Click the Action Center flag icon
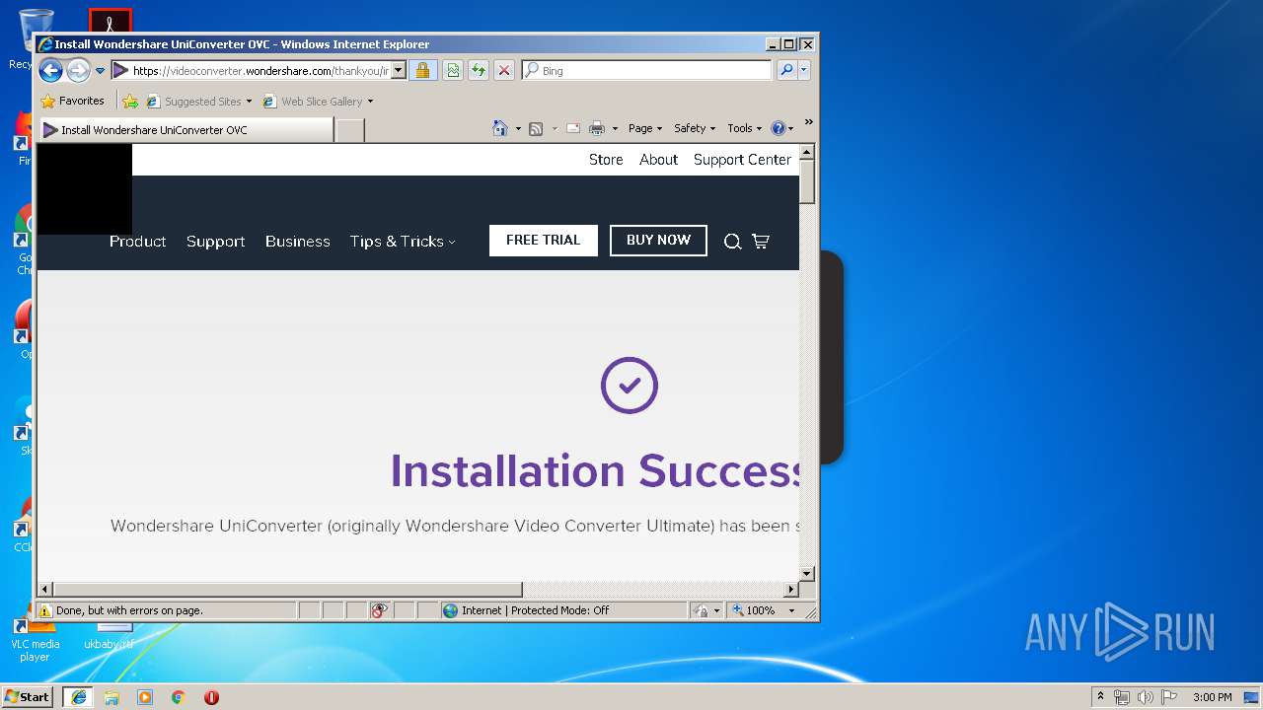 [x=1168, y=697]
